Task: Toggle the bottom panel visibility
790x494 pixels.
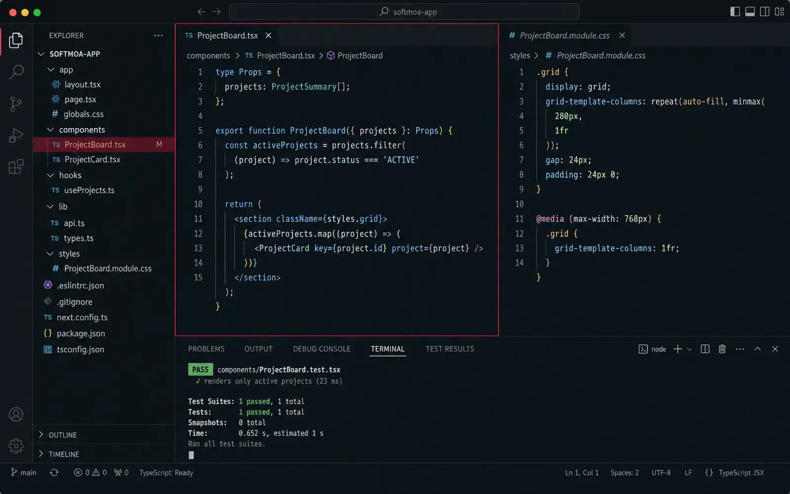Action: [x=750, y=12]
